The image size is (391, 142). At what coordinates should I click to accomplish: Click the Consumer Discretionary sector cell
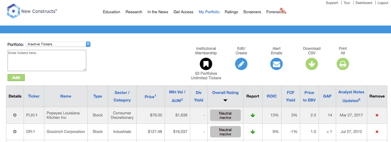pos(122,115)
